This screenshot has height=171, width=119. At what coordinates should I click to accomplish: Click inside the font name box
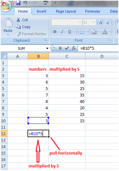click(65, 22)
